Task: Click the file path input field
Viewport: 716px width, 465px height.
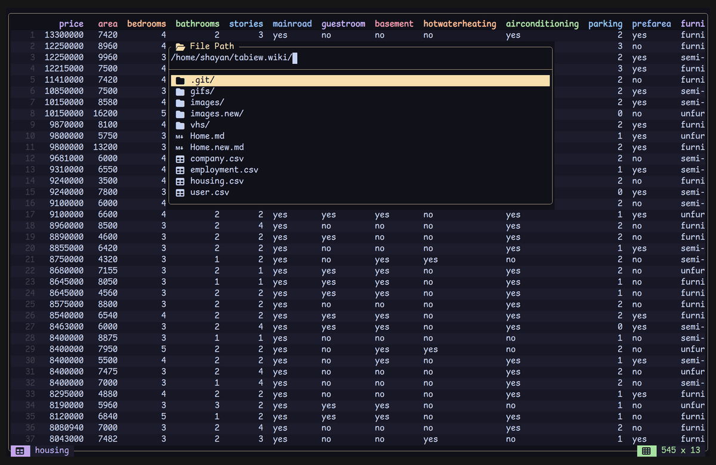Action: [x=360, y=58]
